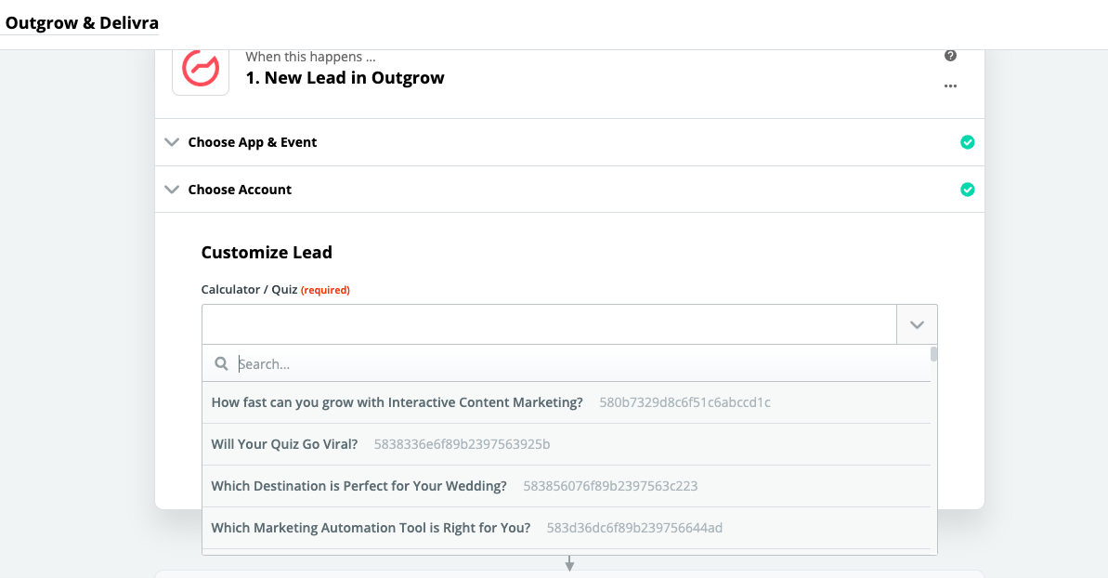The height and width of the screenshot is (578, 1108).
Task: Click the Calculator / Quiz select field
Action: (x=549, y=324)
